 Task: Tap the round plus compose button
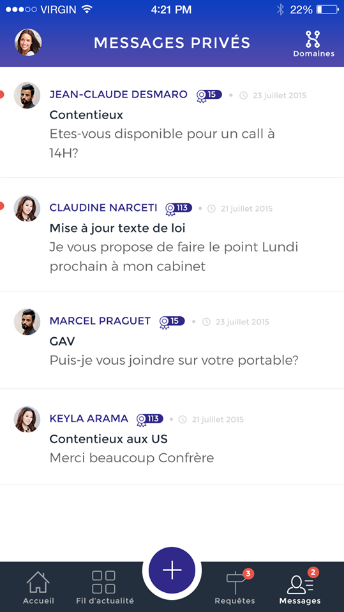(172, 570)
